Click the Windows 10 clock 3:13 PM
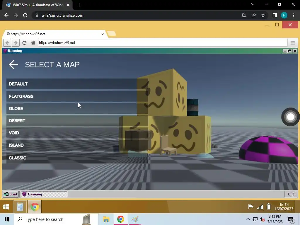 point(275,219)
